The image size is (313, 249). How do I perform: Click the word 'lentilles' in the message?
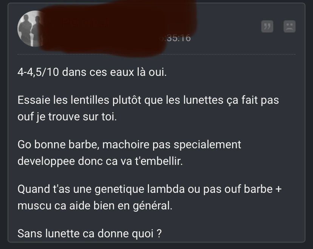90,100
